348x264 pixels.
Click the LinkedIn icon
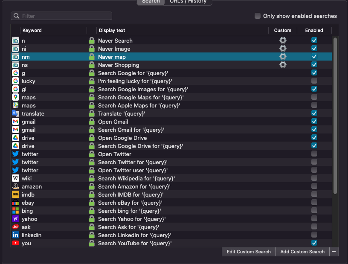[15, 235]
